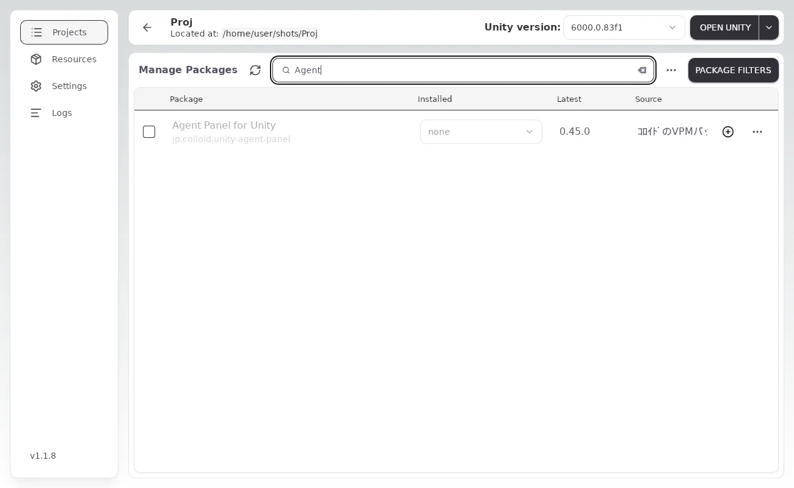The image size is (794, 488).
Task: Click the Proj project title
Action: tap(181, 22)
